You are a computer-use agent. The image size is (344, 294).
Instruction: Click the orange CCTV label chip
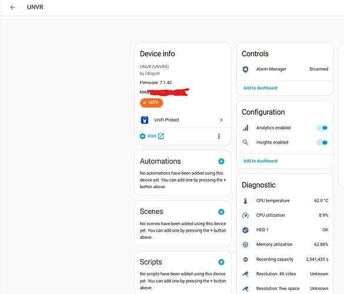(x=151, y=103)
